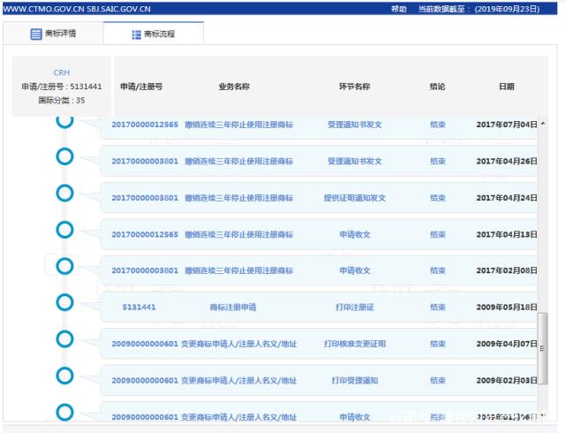This screenshot has width=565, height=433.
Task: Click registration number 5131441 link
Action: pos(139,308)
